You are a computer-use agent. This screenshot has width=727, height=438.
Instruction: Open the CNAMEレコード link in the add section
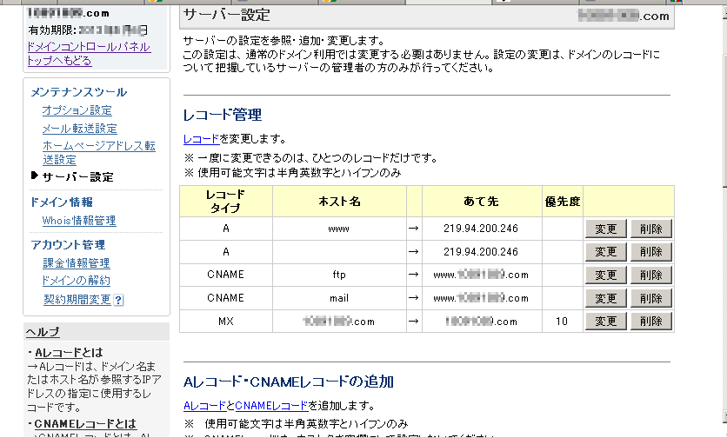270,406
